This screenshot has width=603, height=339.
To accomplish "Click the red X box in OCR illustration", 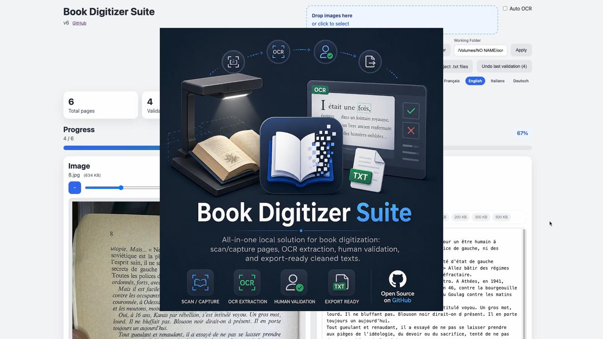I will [x=411, y=131].
